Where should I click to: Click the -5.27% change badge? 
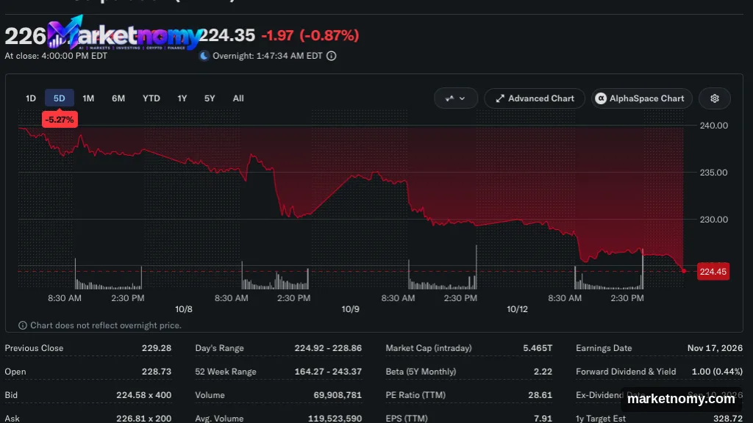point(60,120)
